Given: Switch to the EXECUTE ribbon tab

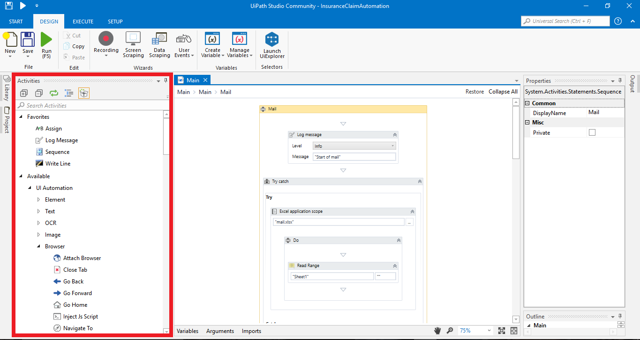Looking at the screenshot, I should click(x=83, y=21).
